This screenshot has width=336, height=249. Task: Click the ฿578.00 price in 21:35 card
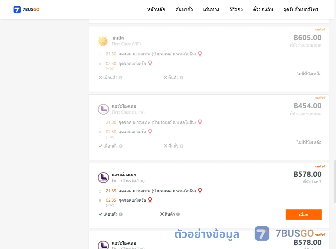pyautogui.click(x=307, y=174)
